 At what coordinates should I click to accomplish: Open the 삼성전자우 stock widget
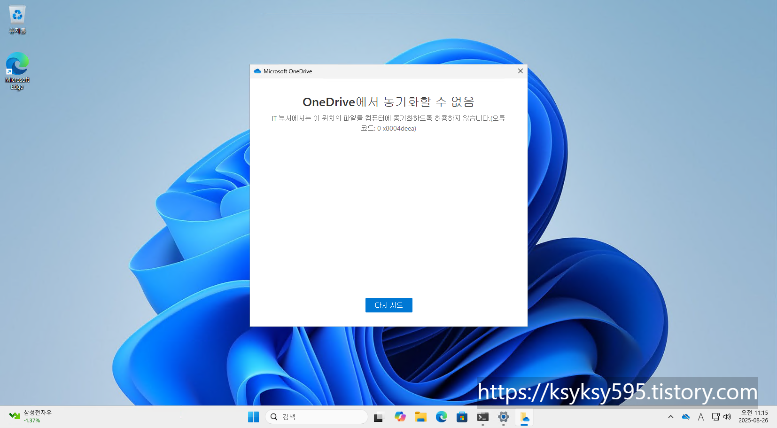point(31,416)
